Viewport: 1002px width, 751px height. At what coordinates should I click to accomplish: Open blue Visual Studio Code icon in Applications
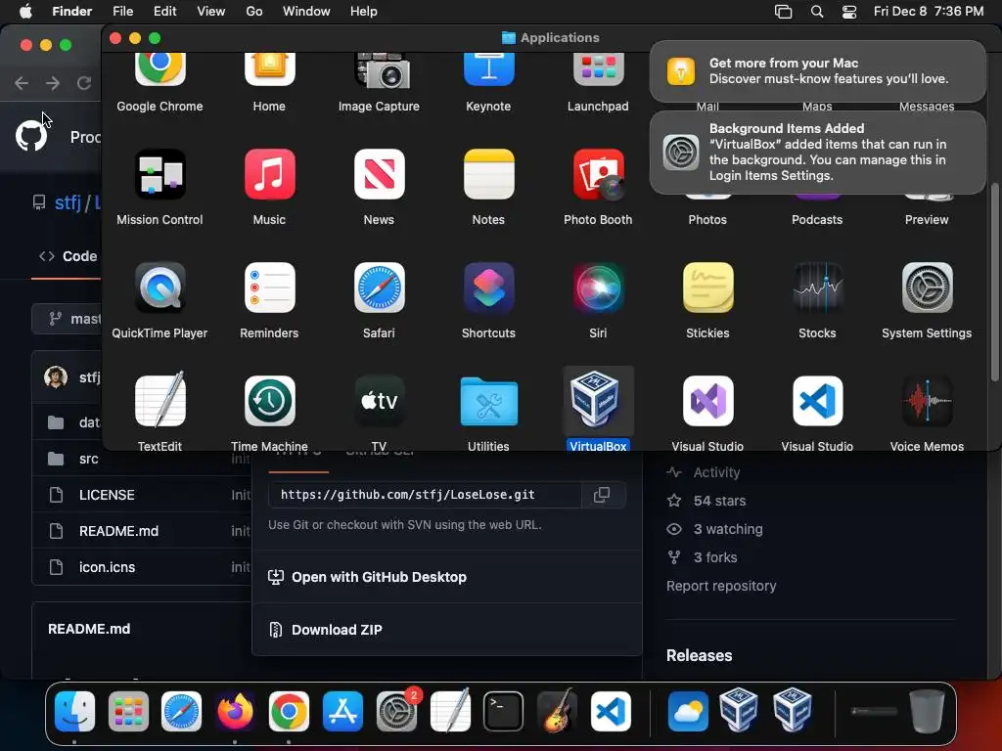tap(817, 400)
